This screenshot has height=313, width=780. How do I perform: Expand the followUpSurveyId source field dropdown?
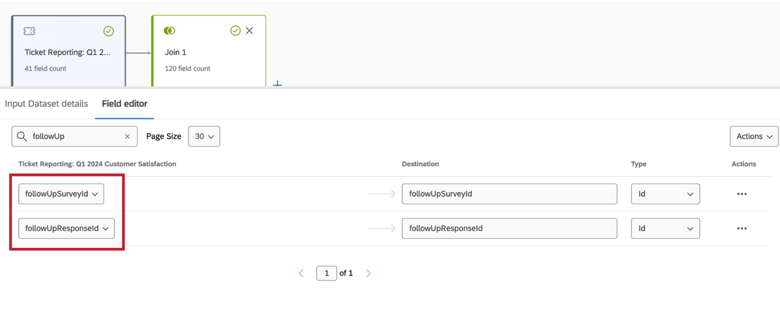(61, 194)
